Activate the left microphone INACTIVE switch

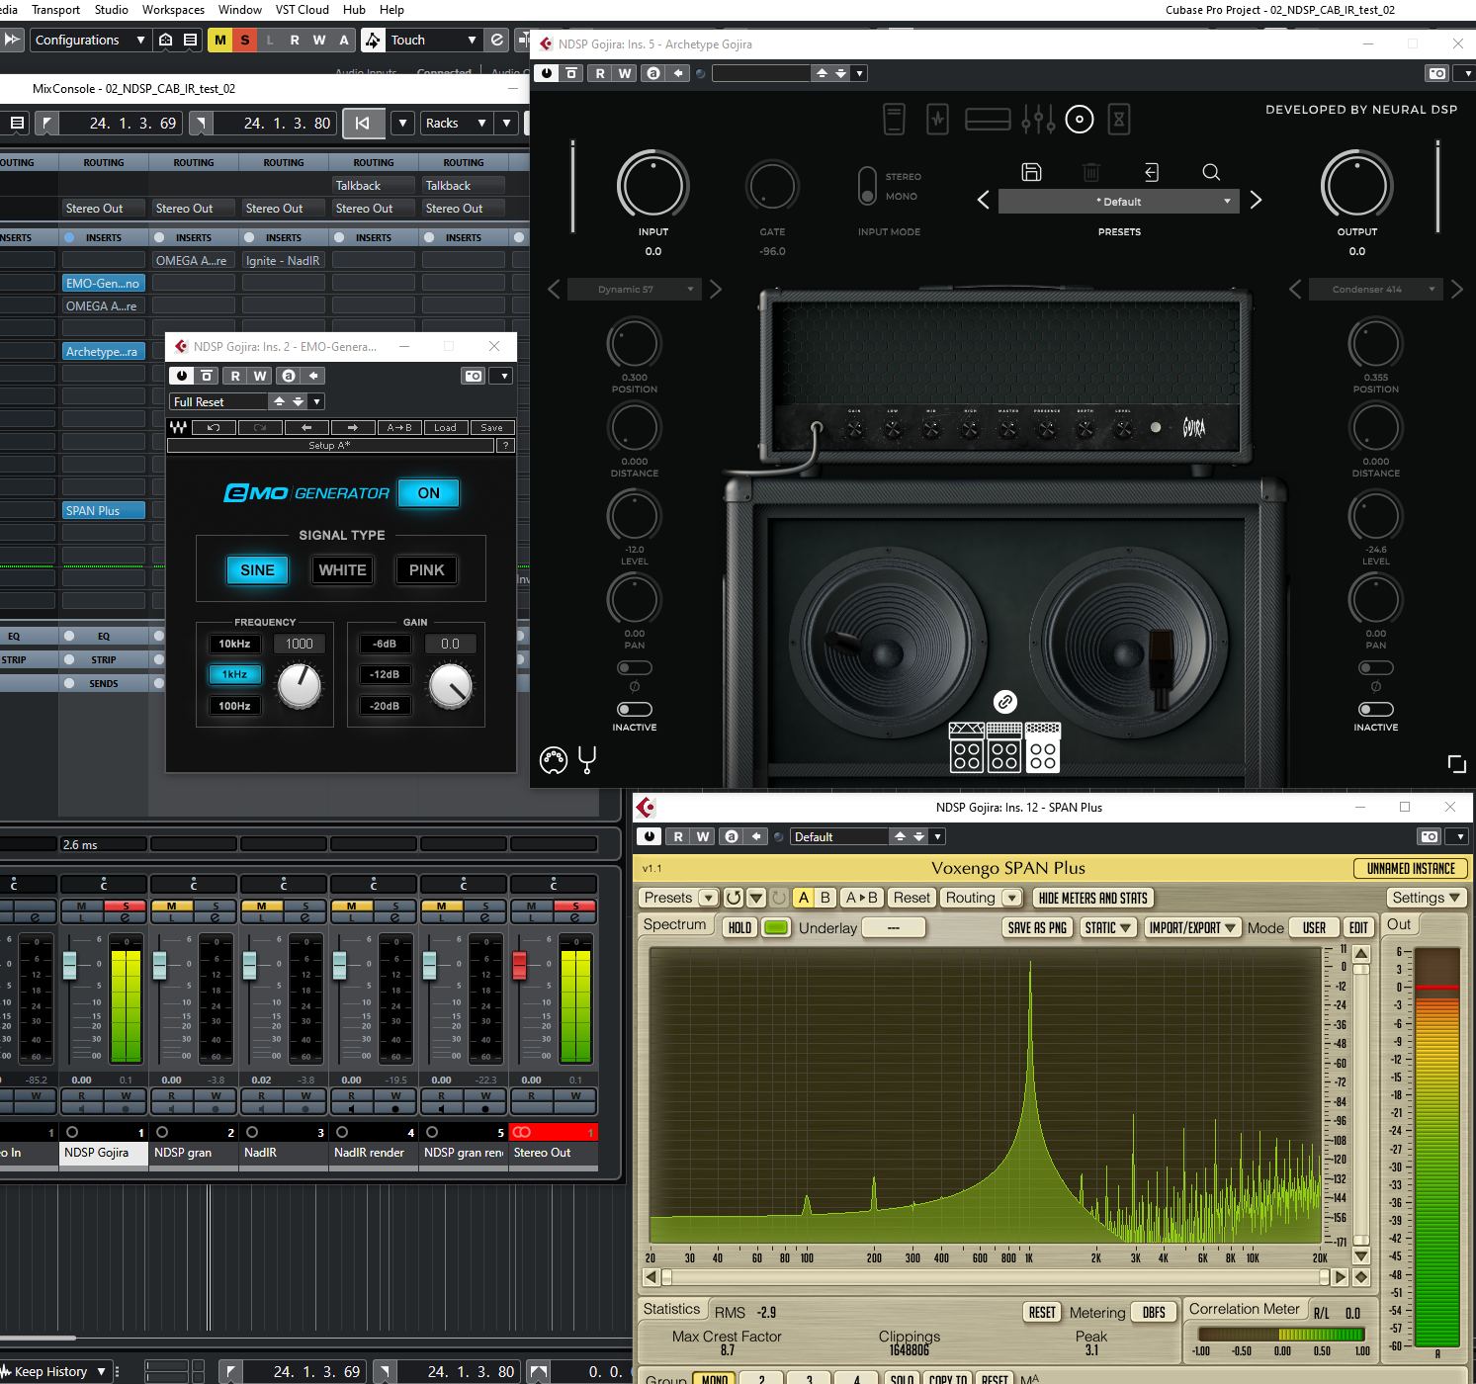pyautogui.click(x=634, y=709)
